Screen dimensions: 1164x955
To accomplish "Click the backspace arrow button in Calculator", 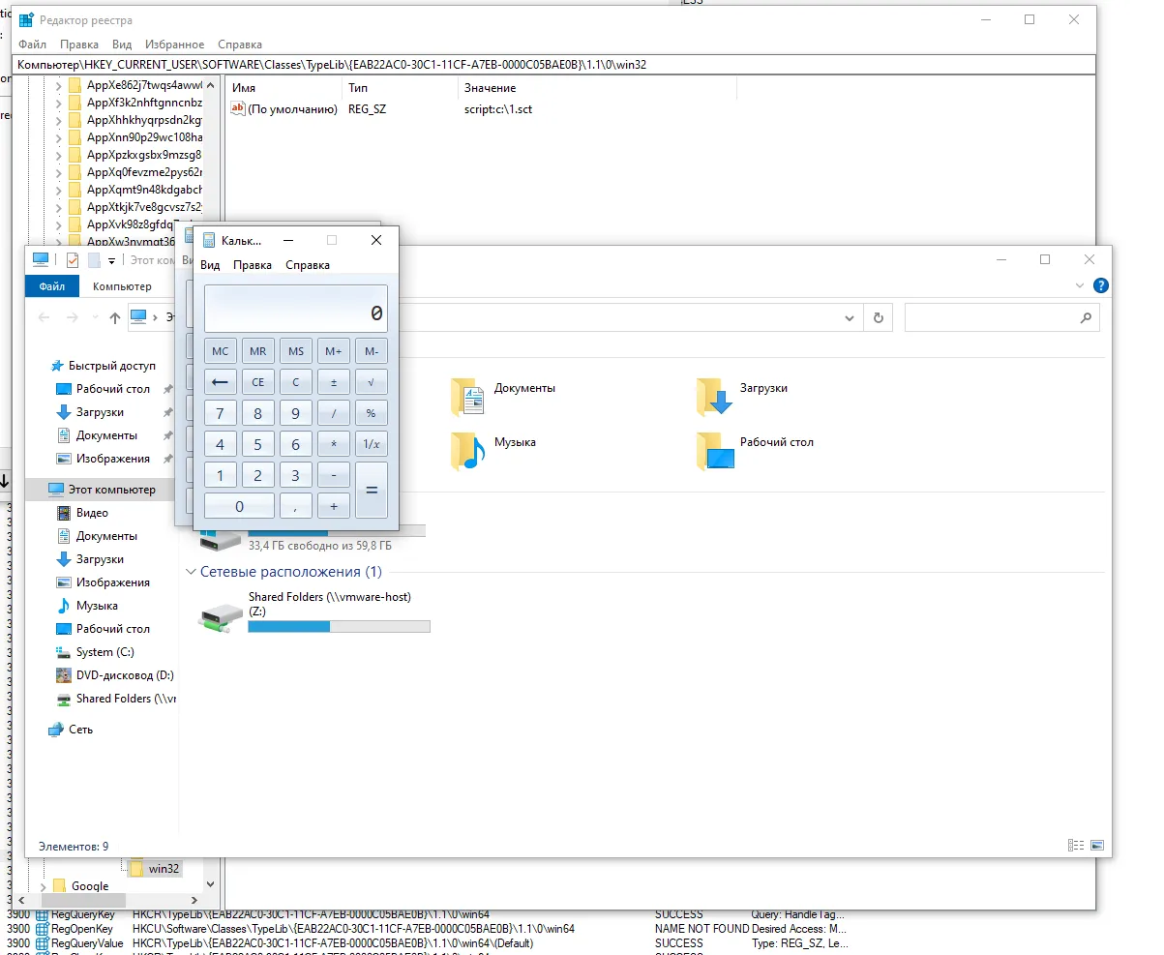I will [x=220, y=382].
